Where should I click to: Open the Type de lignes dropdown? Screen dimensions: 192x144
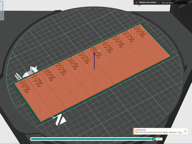[172, 3]
